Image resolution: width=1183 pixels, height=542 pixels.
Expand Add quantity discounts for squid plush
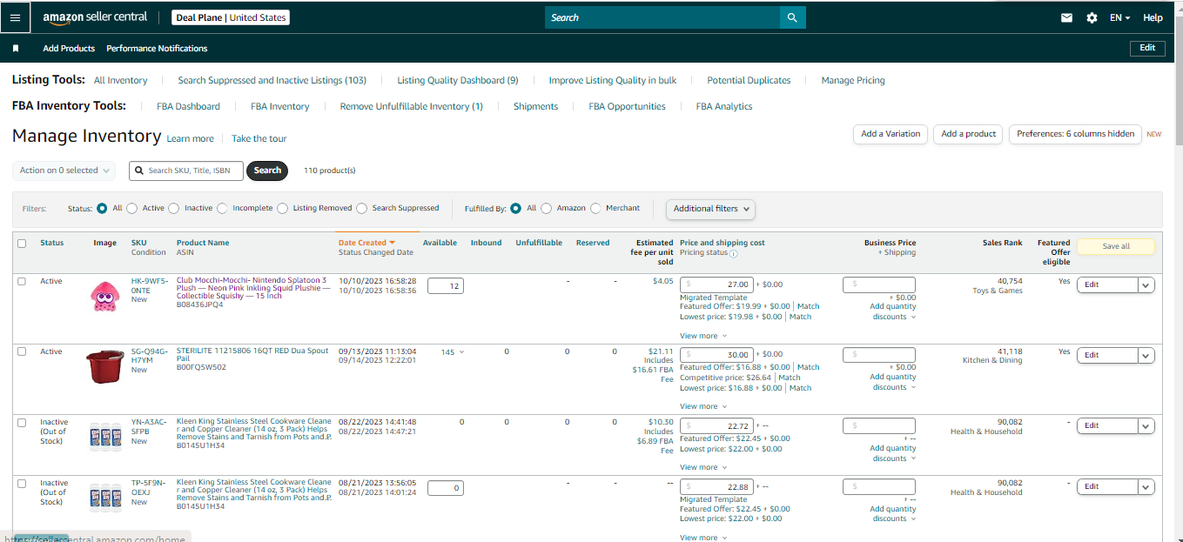pyautogui.click(x=892, y=311)
